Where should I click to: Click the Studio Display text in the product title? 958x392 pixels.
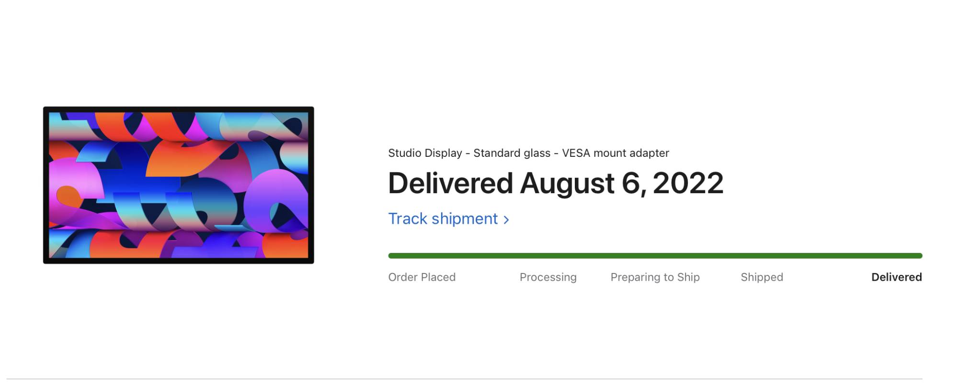[425, 153]
